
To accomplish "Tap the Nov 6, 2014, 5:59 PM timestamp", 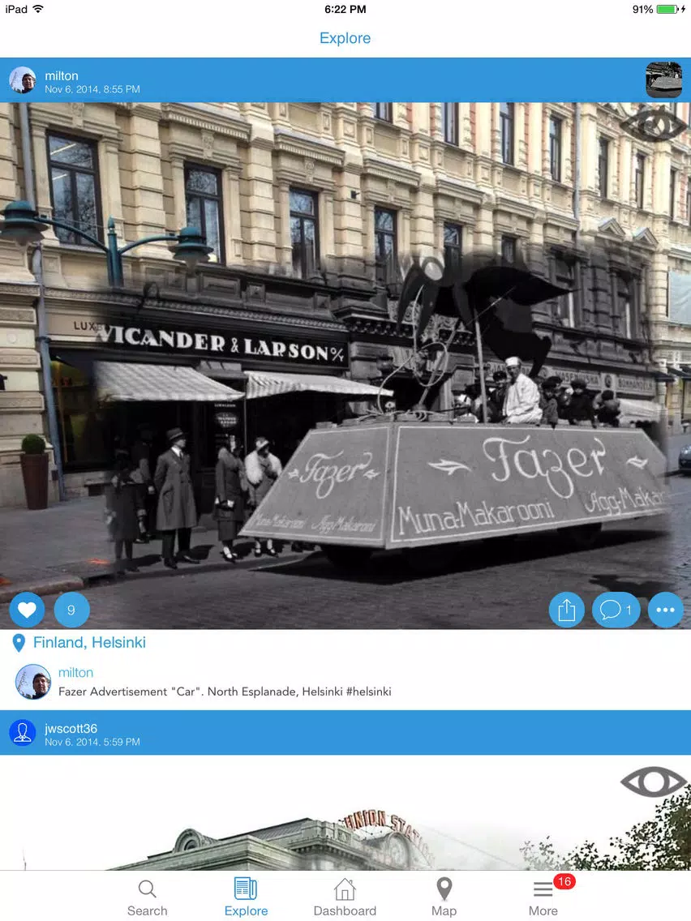I will 92,742.
